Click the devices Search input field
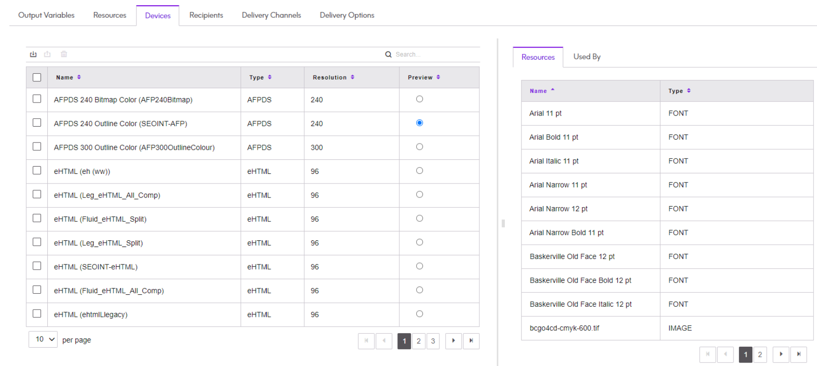This screenshot has width=817, height=366. [x=434, y=54]
